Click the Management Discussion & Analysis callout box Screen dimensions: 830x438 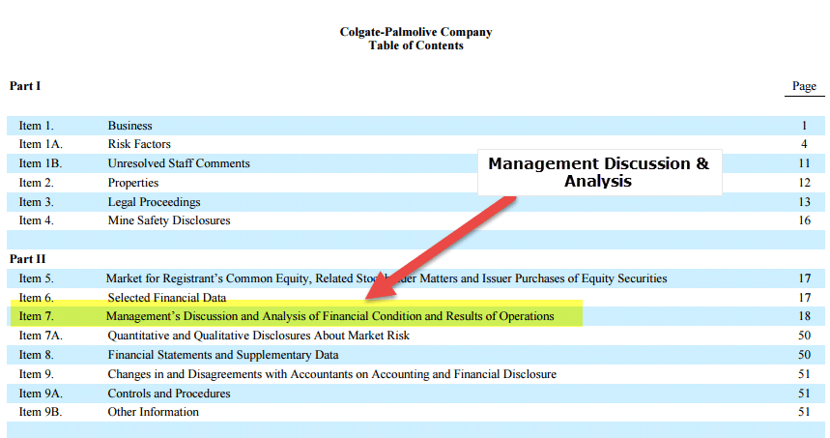tap(598, 172)
